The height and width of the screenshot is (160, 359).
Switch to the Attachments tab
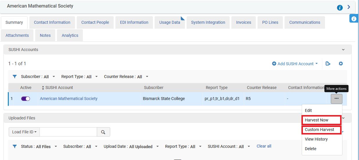[17, 35]
